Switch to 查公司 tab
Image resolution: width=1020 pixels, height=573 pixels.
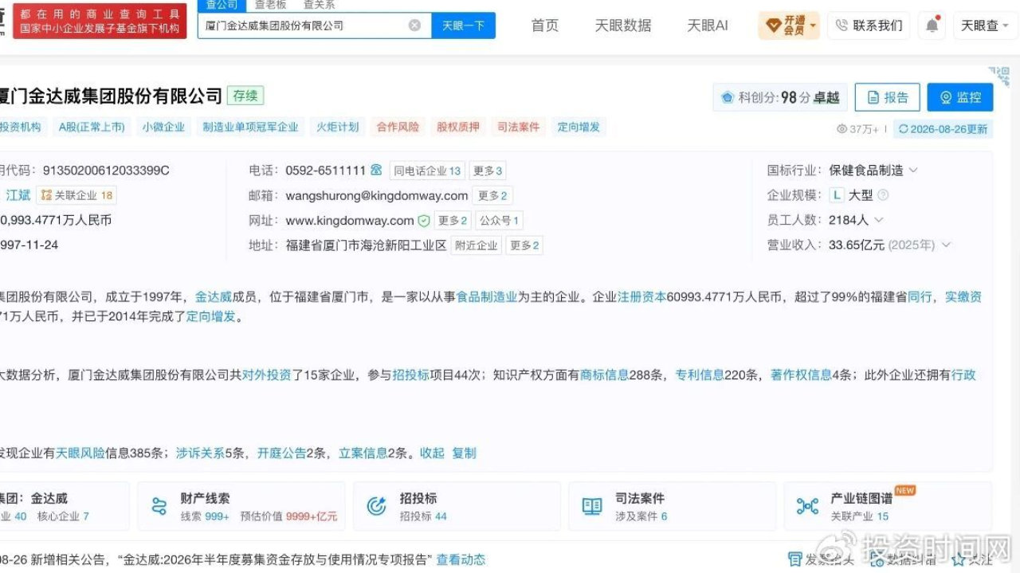[222, 6]
